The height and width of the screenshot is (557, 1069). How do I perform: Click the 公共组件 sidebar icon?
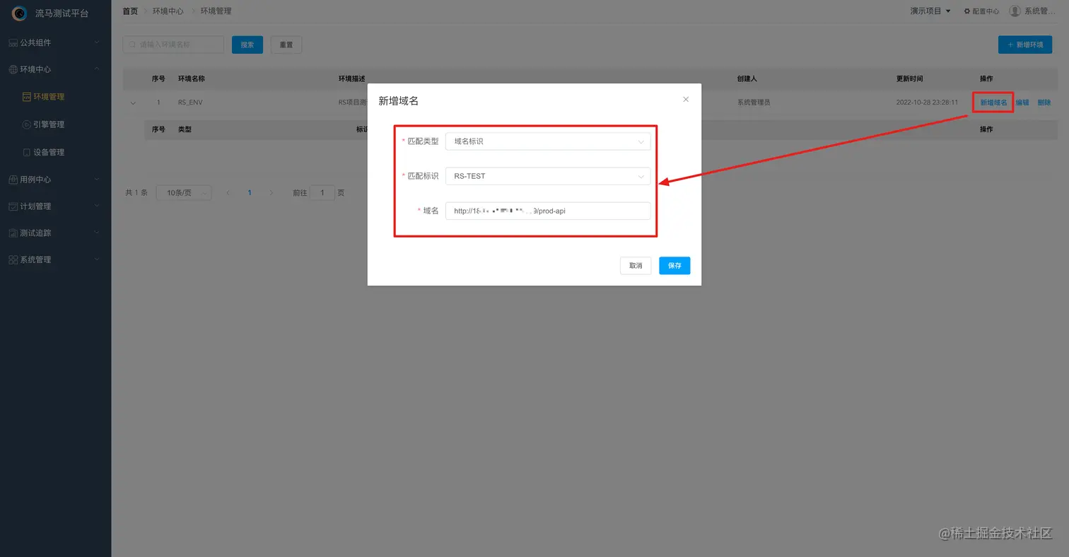pyautogui.click(x=13, y=42)
